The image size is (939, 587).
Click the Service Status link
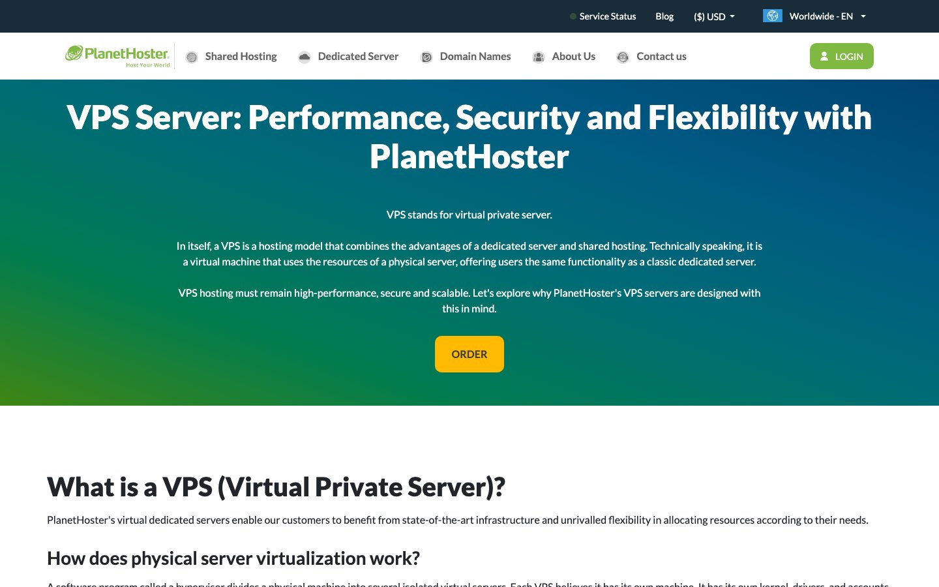[608, 16]
